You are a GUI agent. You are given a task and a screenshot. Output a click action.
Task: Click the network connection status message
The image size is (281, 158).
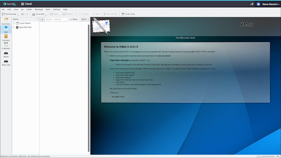[25, 156]
